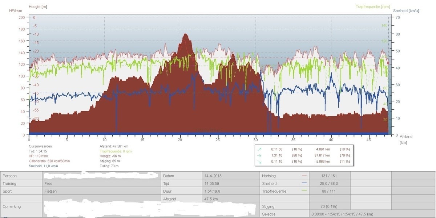Image resolution: width=436 pixels, height=218 pixels.
Task: Select the red Hartslag legend line
Action: click(304, 176)
